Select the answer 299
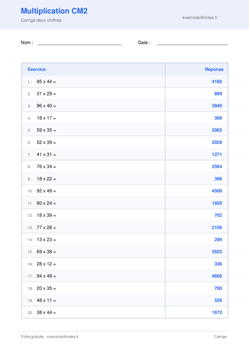The height and width of the screenshot is (353, 249). 218,240
